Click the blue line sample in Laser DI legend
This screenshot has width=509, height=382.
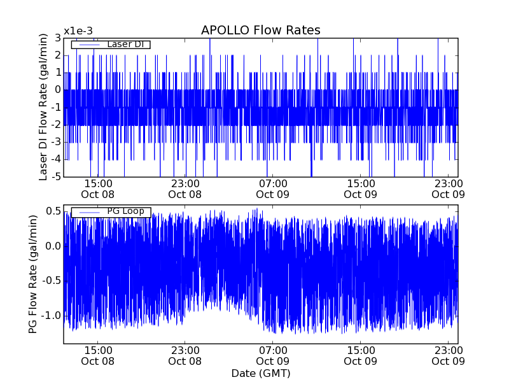(x=88, y=44)
